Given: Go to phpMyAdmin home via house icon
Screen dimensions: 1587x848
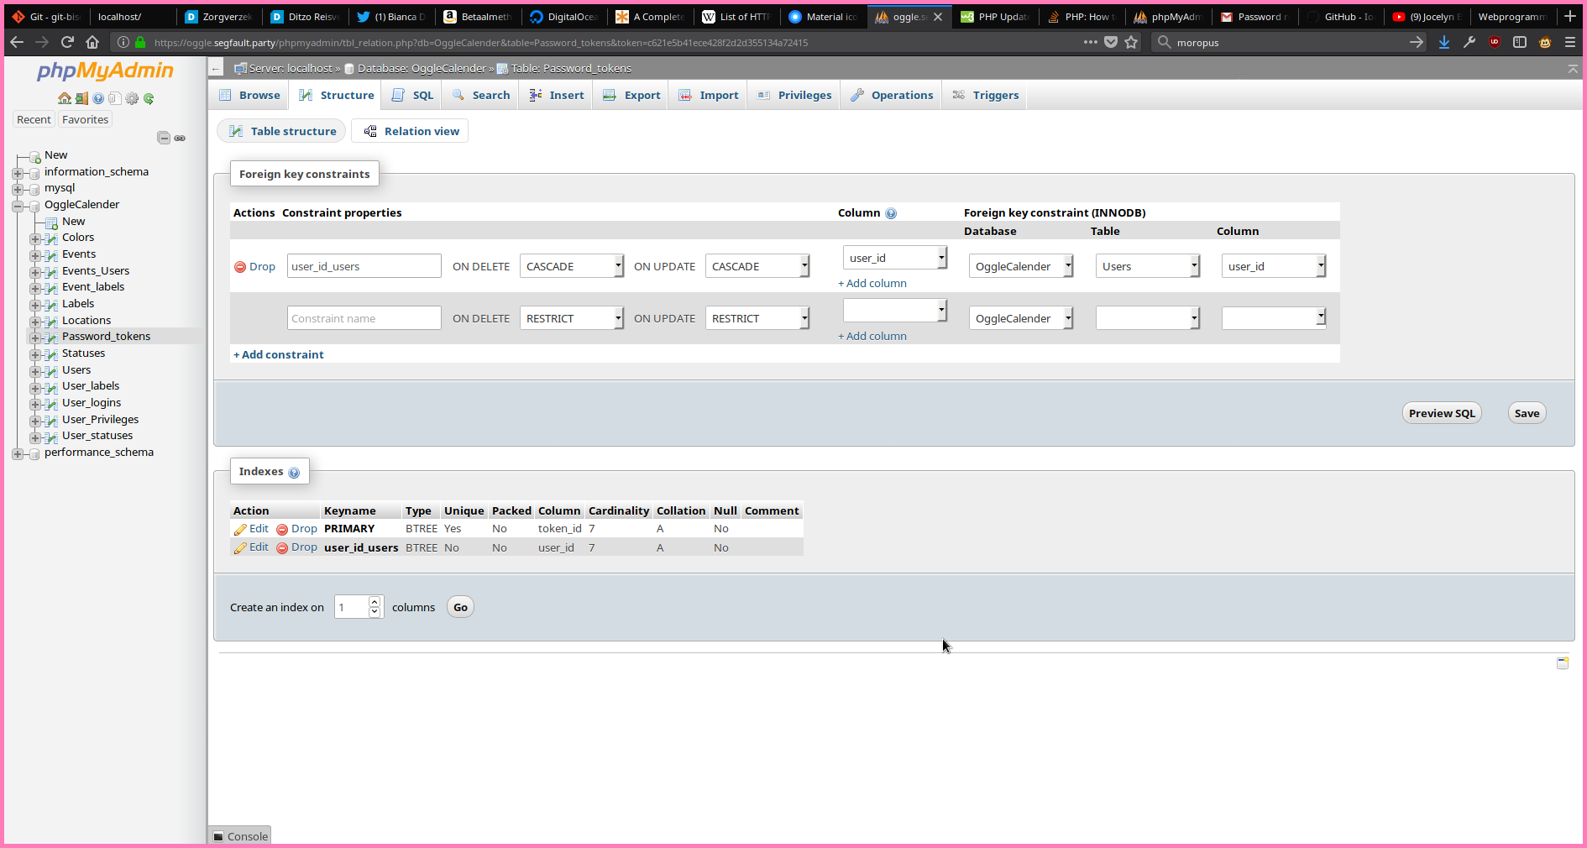Looking at the screenshot, I should (x=64, y=98).
